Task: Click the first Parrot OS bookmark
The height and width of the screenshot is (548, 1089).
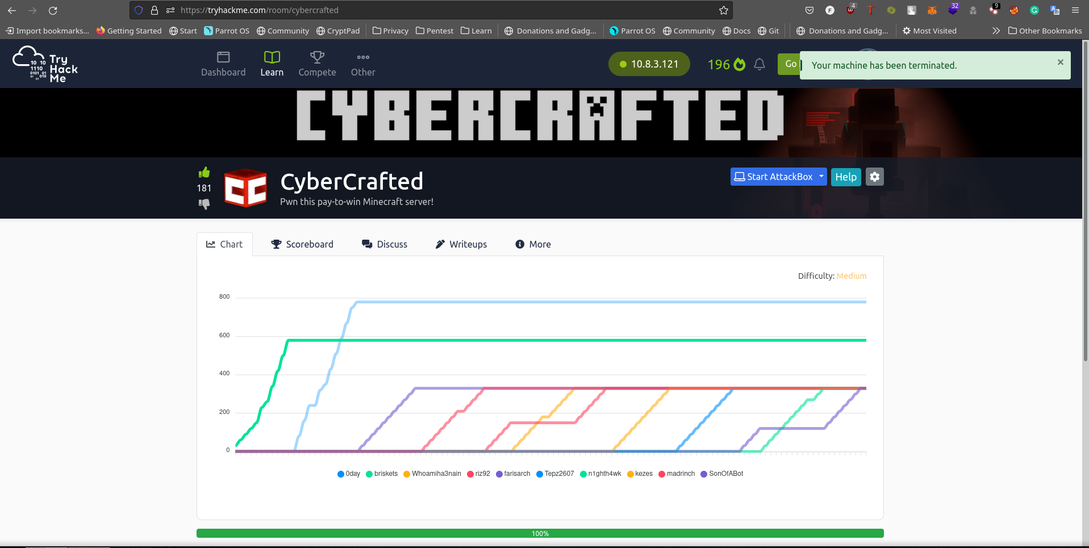Action: pos(227,31)
